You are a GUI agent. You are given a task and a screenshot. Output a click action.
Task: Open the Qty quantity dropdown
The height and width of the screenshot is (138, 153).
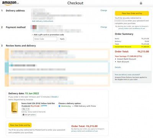pyautogui.click(x=26, y=109)
